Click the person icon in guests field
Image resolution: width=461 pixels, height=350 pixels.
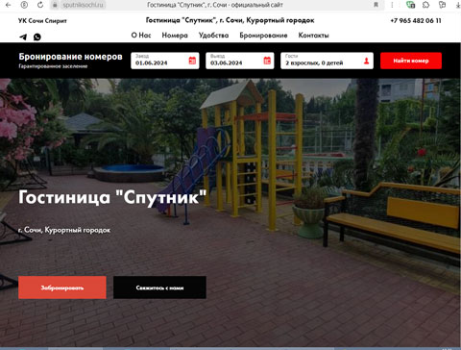coord(367,61)
